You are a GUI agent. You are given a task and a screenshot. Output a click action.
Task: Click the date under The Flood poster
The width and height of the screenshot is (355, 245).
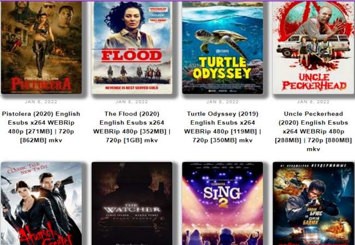pos(132,102)
